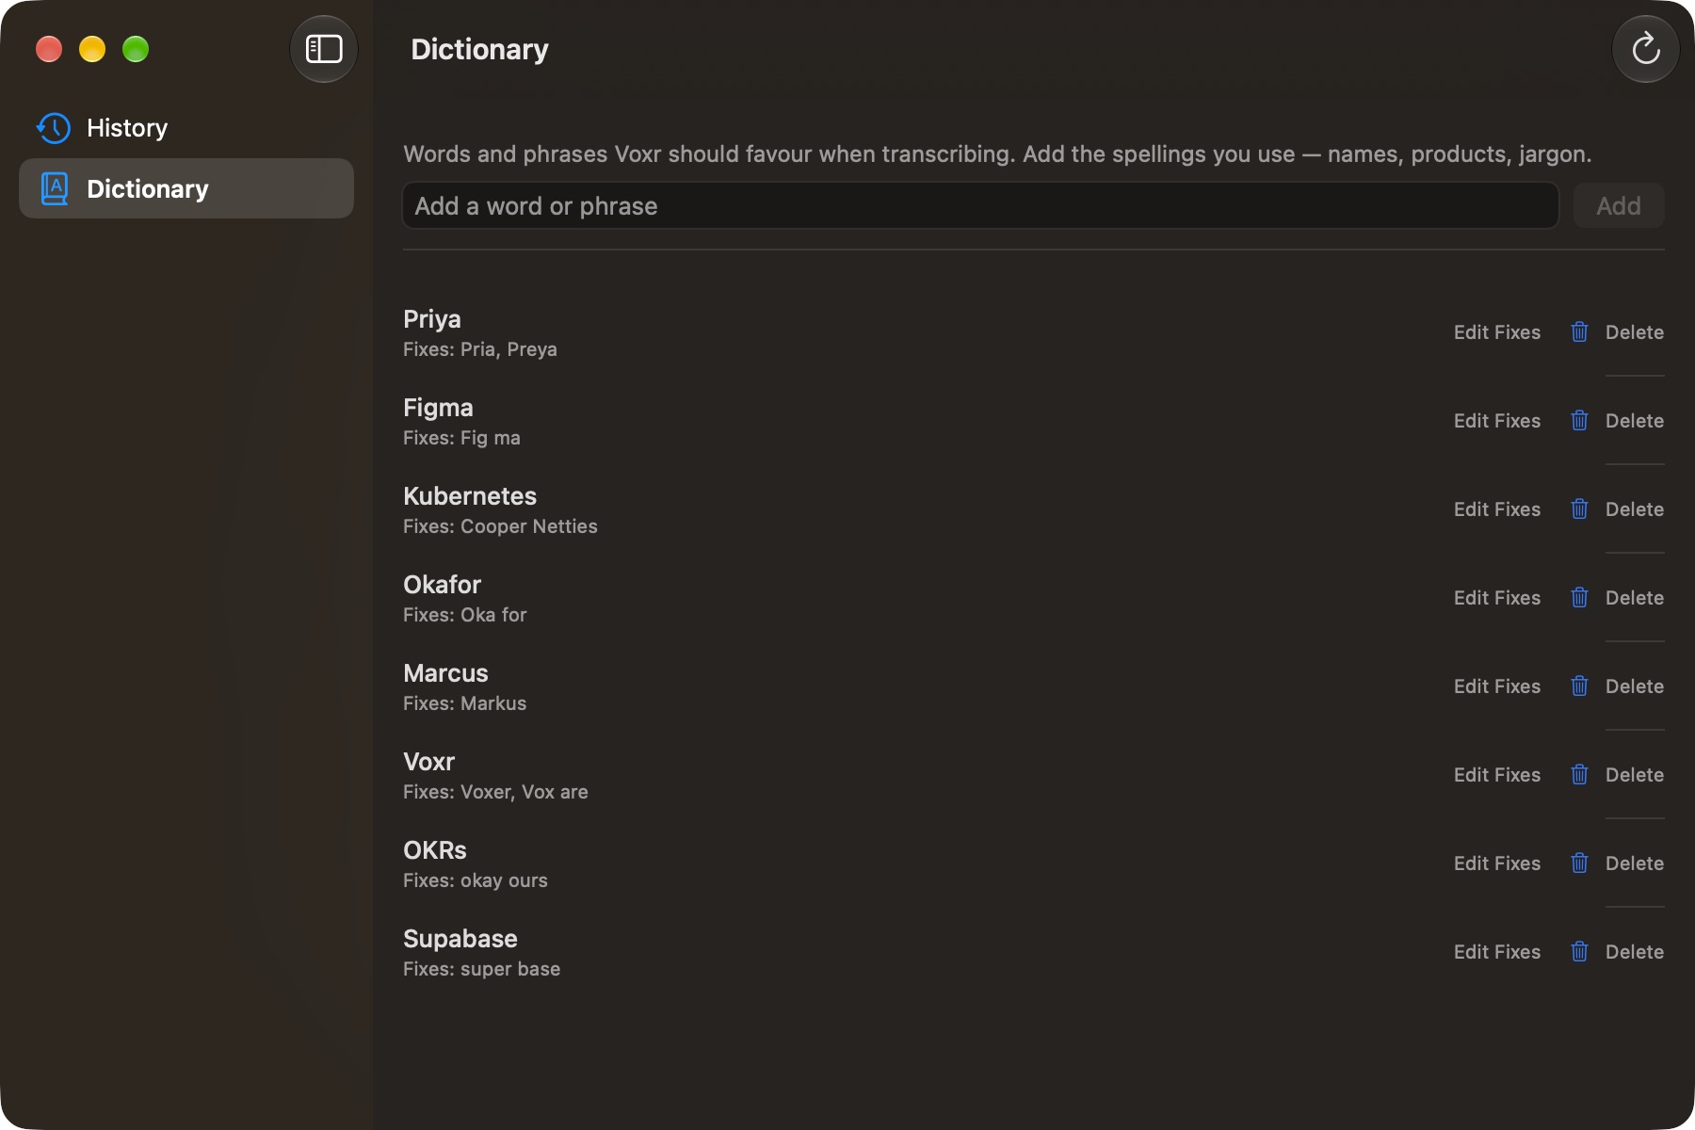Edit Fixes for Kubernetes

tap(1497, 509)
